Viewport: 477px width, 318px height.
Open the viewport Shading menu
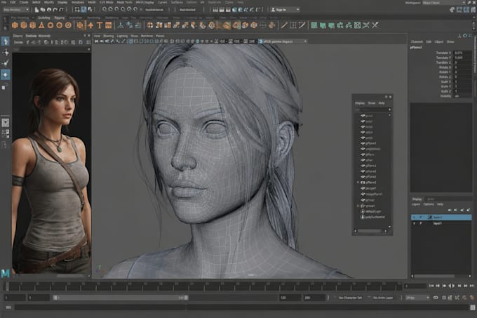(108, 36)
